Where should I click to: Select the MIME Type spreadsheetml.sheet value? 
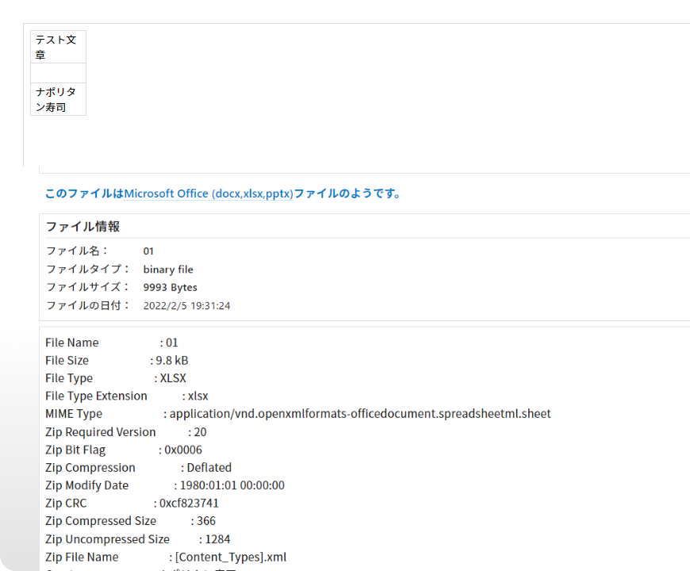360,413
